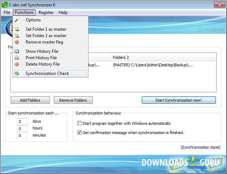Open the Register menu

tap(46, 12)
